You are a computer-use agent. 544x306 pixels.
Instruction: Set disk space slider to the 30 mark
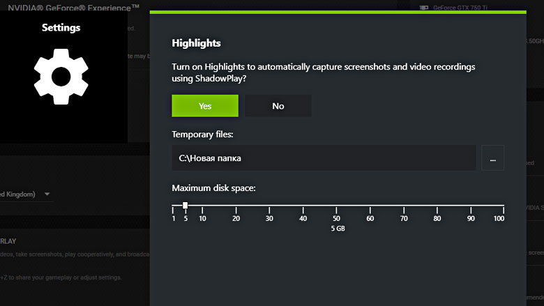[269, 206]
